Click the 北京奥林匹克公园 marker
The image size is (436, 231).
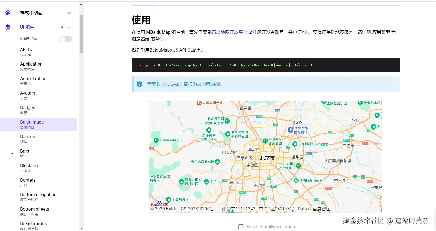[265, 141]
